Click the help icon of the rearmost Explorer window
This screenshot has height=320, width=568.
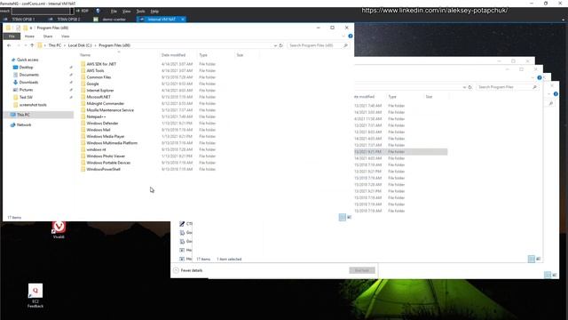(556, 94)
